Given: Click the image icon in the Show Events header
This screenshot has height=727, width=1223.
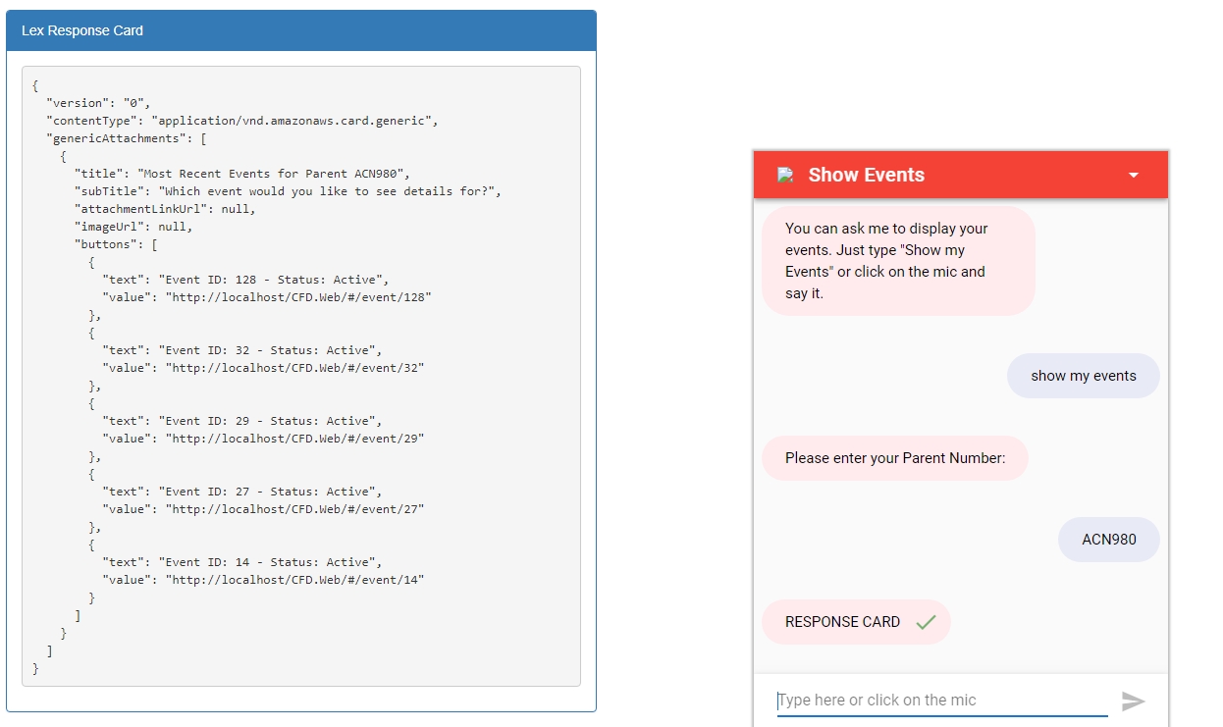Looking at the screenshot, I should (x=784, y=174).
